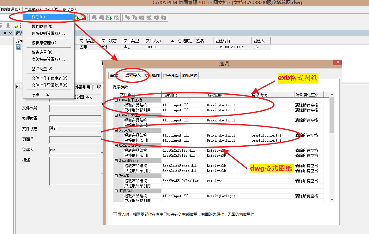Viewport: 369px width, 234px height.
Task: Click the document-with-green-plus icon beside the open menu
Action: click(76, 17)
